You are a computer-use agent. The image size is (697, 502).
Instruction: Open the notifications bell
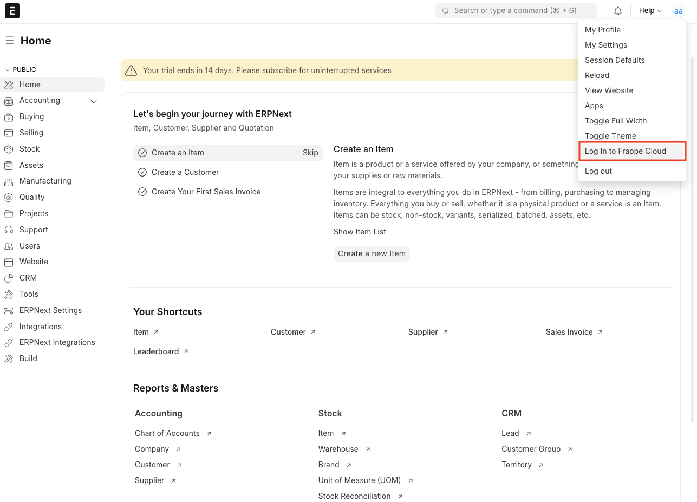pos(618,11)
